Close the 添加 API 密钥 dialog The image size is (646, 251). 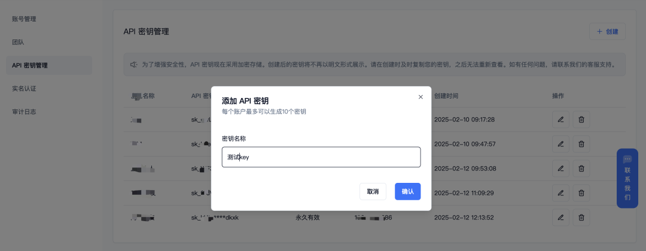pos(420,97)
